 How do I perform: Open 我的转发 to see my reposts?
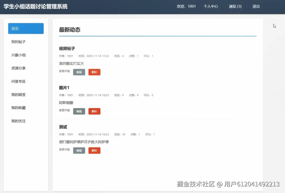point(18,94)
